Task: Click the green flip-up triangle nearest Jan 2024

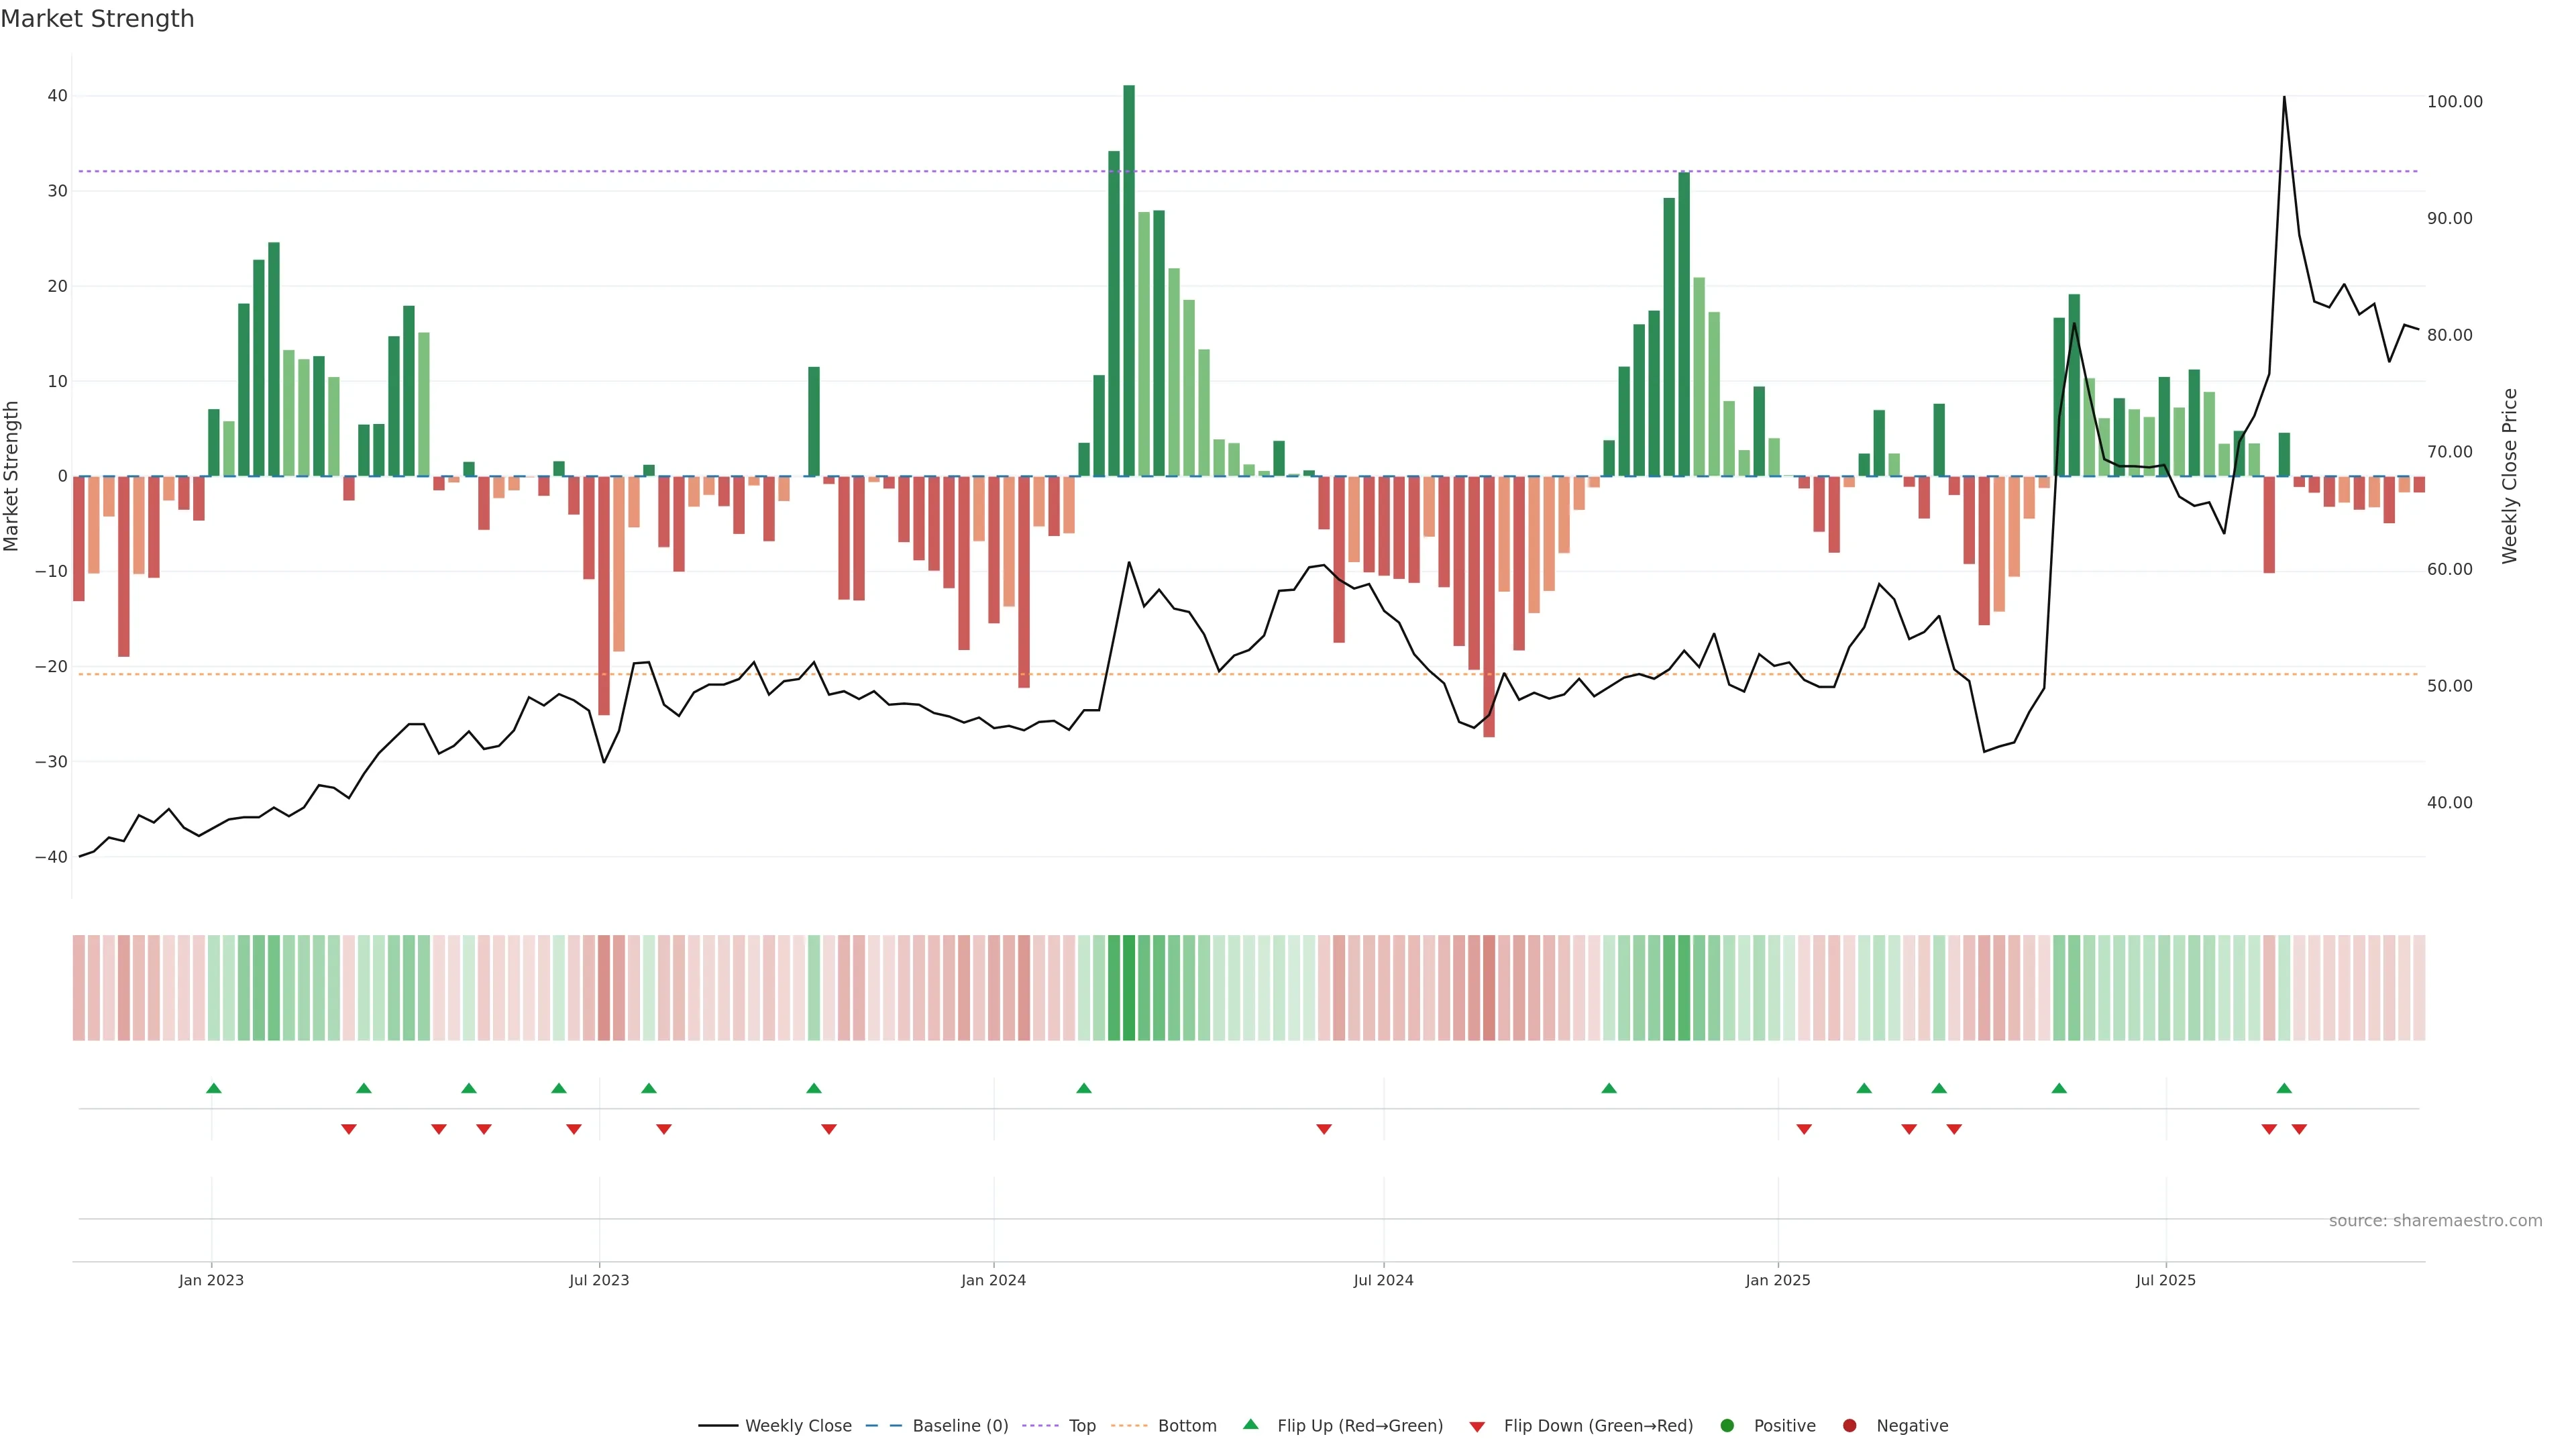Action: coord(1084,1088)
